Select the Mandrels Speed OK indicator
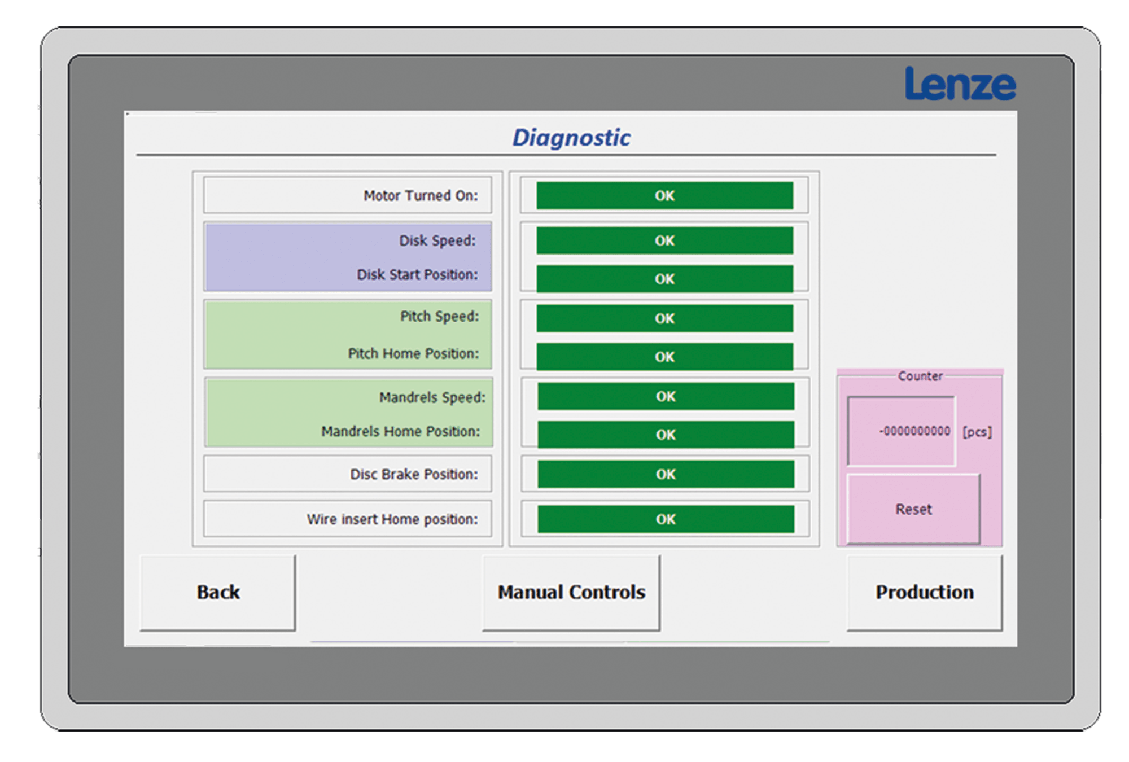 tap(666, 396)
